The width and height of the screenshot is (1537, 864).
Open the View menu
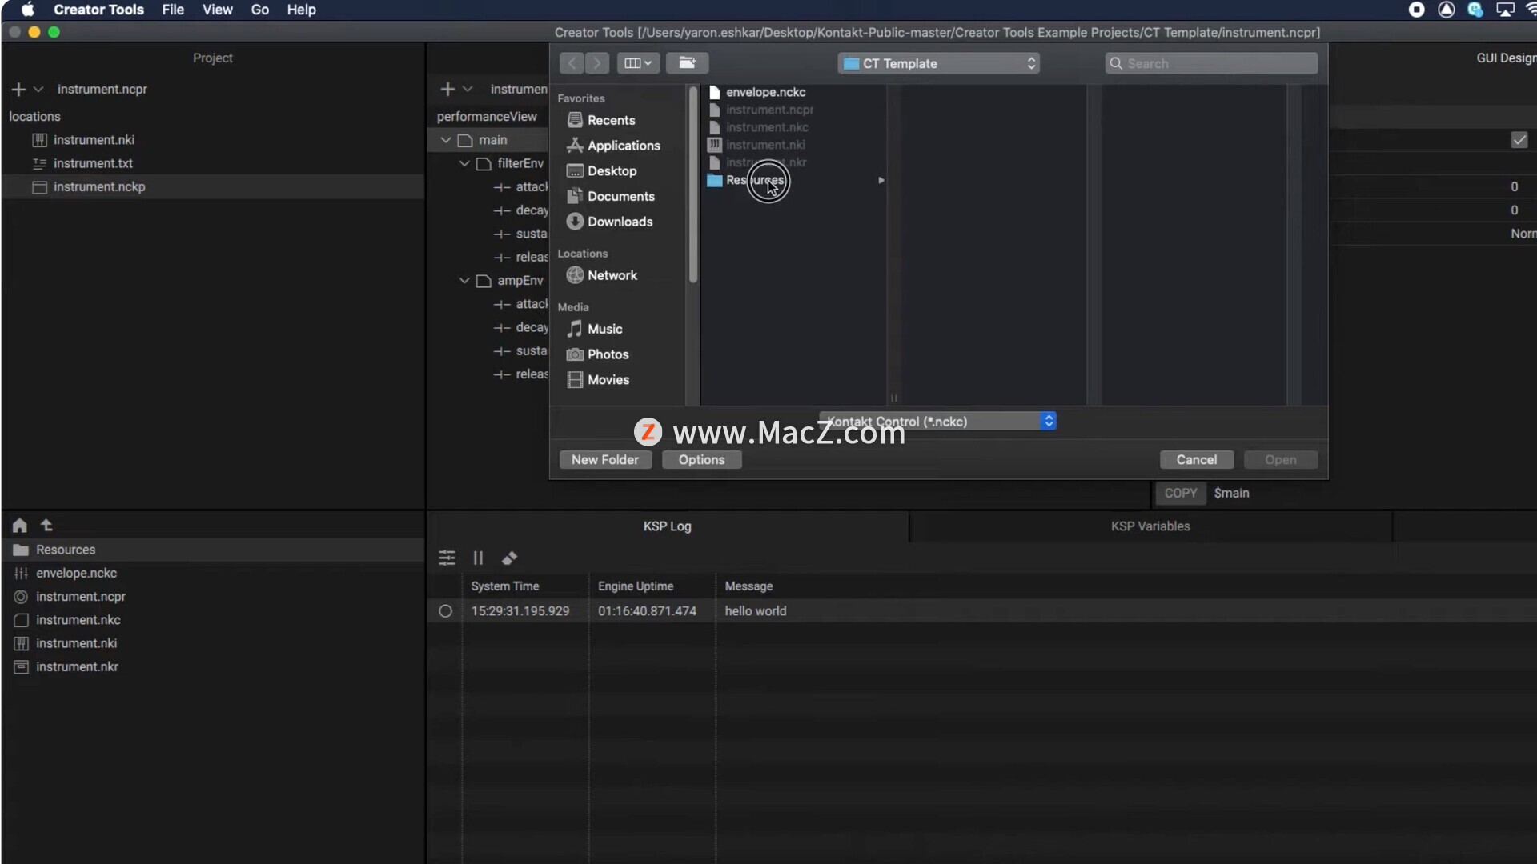click(217, 10)
